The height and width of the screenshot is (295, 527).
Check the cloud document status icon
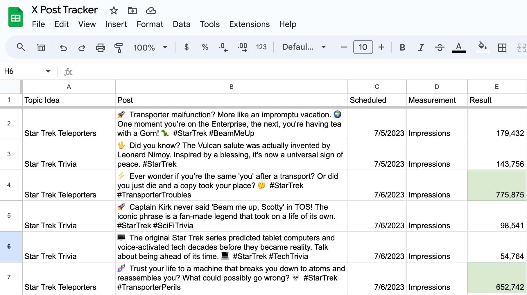(x=151, y=11)
